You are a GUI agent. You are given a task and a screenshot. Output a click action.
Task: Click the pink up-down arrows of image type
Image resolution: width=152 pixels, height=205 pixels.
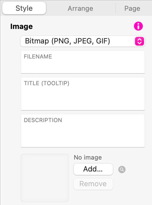click(x=140, y=41)
